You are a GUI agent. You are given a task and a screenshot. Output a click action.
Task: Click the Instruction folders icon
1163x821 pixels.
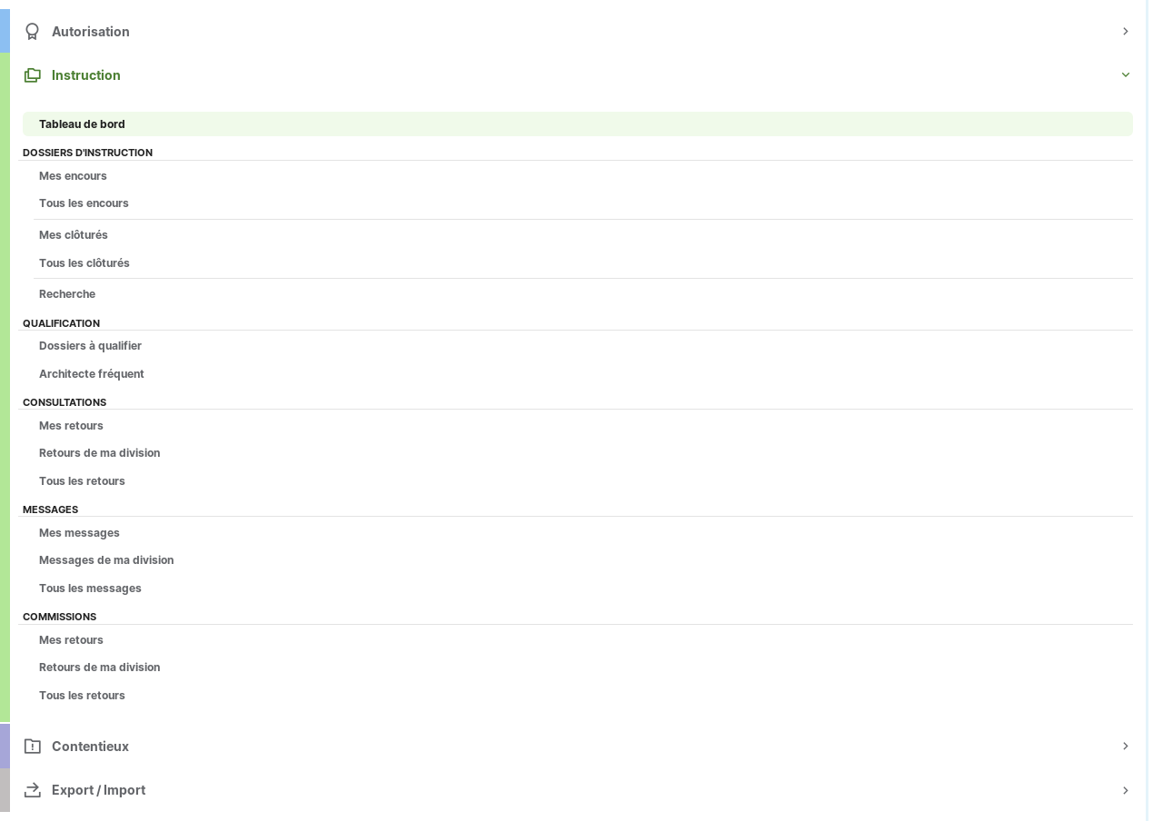coord(33,75)
